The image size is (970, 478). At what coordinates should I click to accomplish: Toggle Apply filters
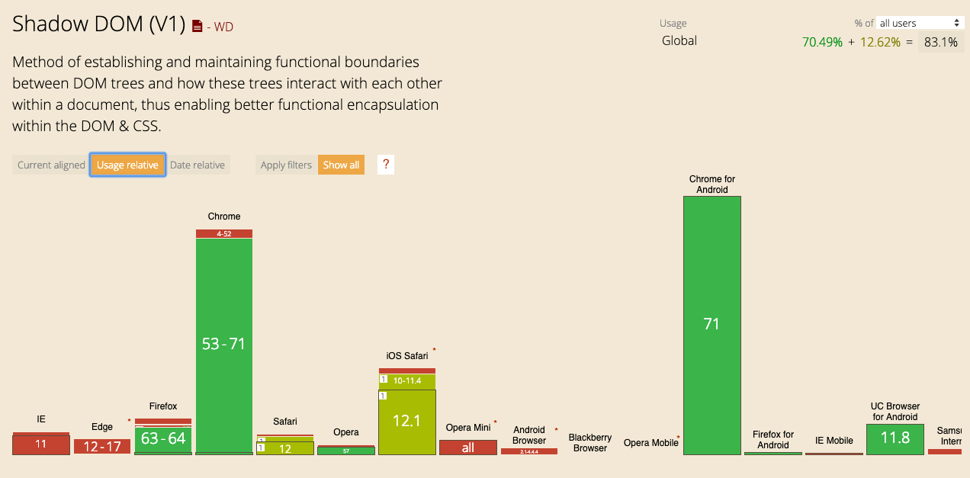(286, 165)
